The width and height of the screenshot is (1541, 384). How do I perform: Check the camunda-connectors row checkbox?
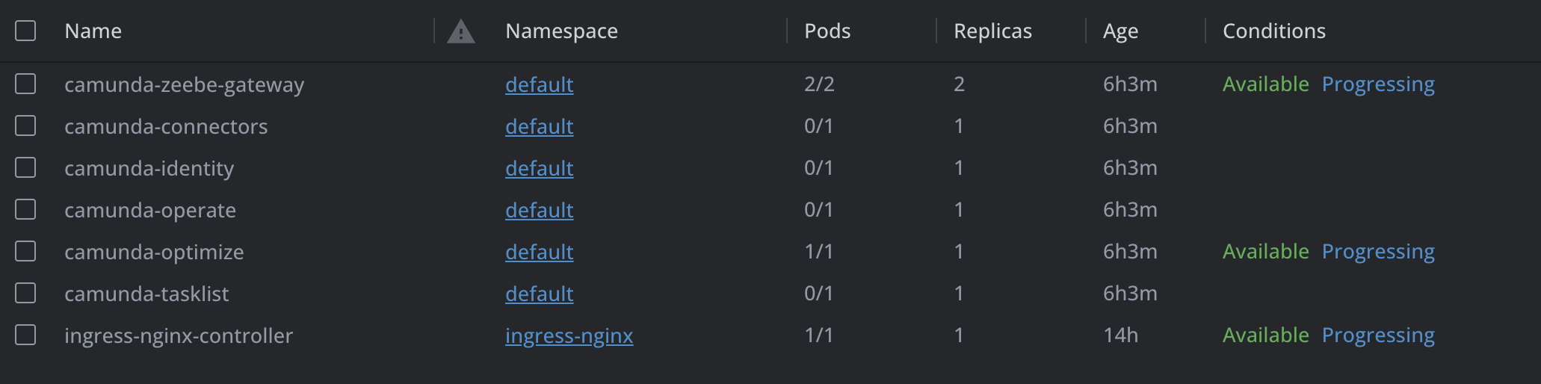(25, 126)
